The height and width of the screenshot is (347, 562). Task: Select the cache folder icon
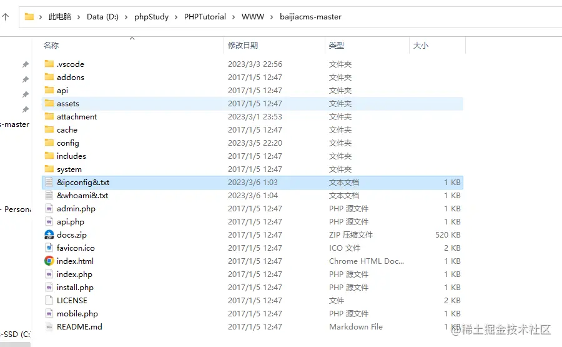49,129
